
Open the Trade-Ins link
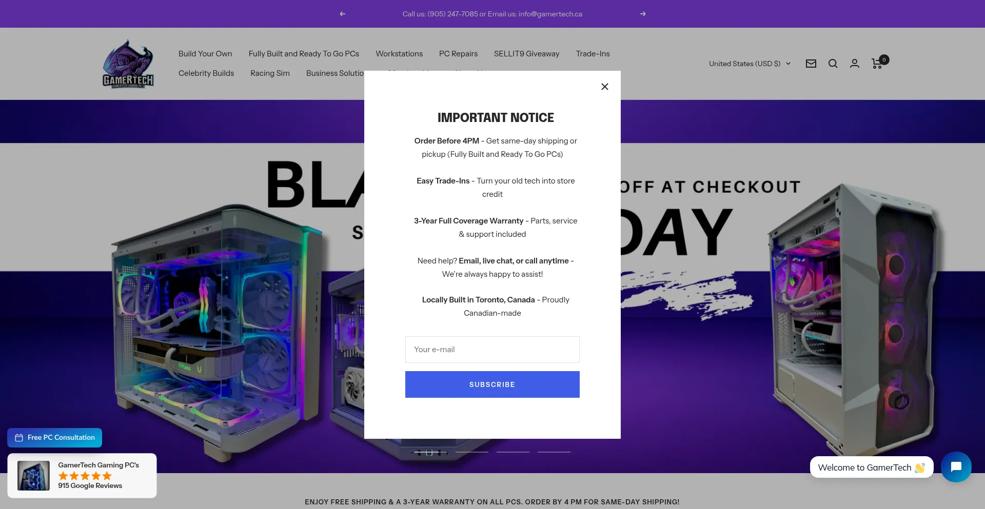click(x=593, y=54)
